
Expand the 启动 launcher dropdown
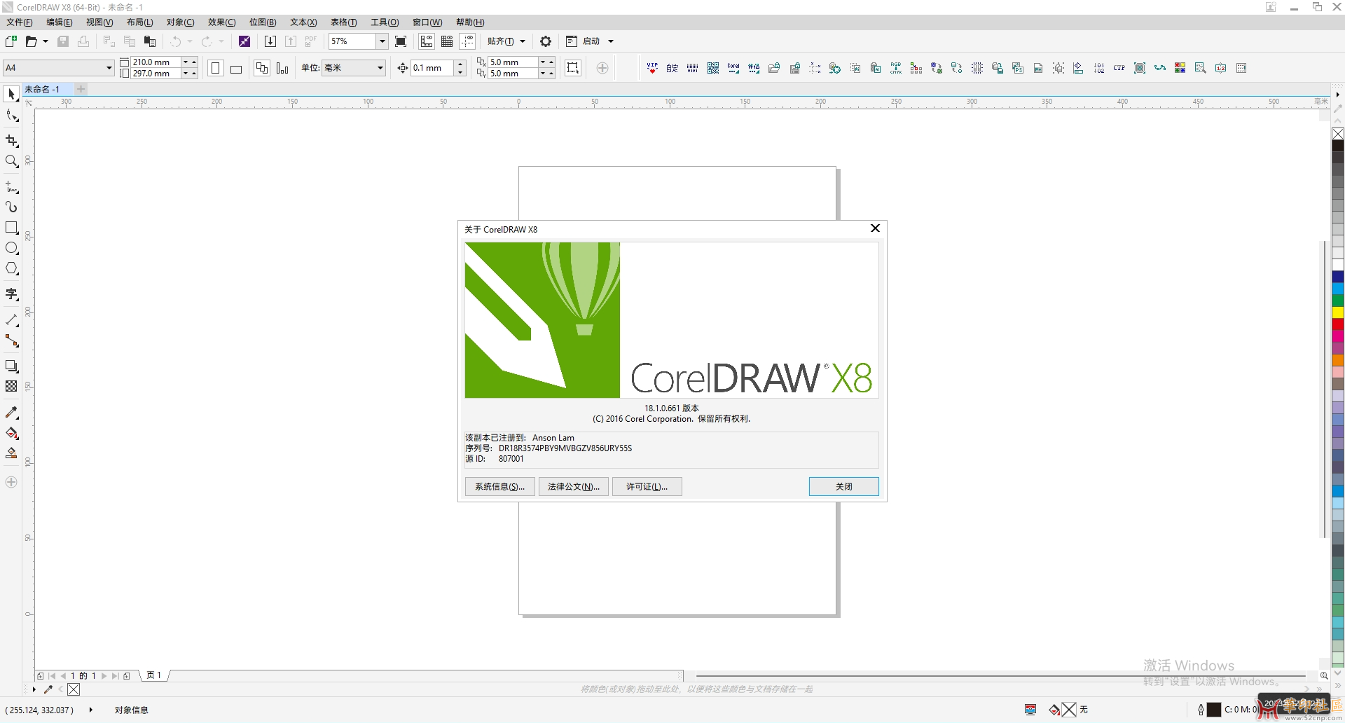click(611, 41)
